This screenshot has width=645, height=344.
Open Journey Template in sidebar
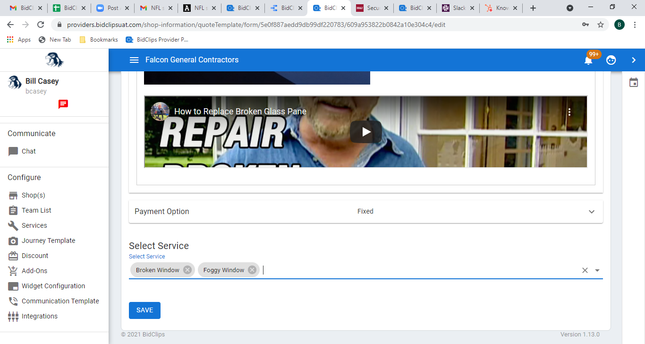click(48, 241)
